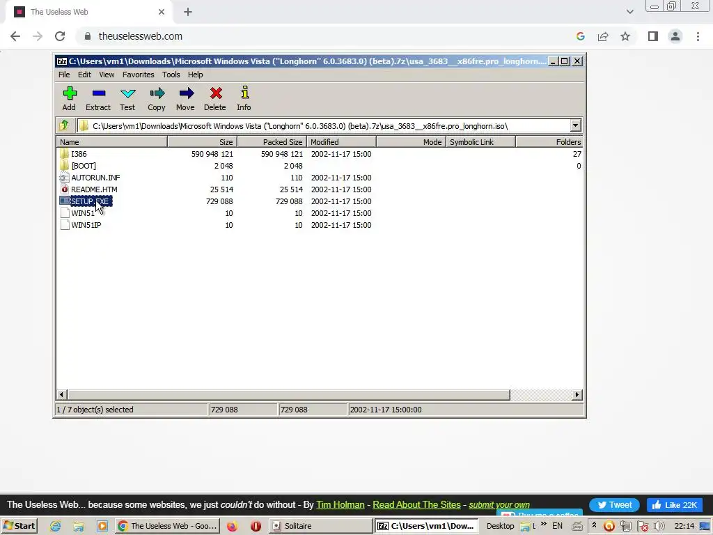
Task: Launch Internet Explorer from taskbar
Action: [x=56, y=526]
